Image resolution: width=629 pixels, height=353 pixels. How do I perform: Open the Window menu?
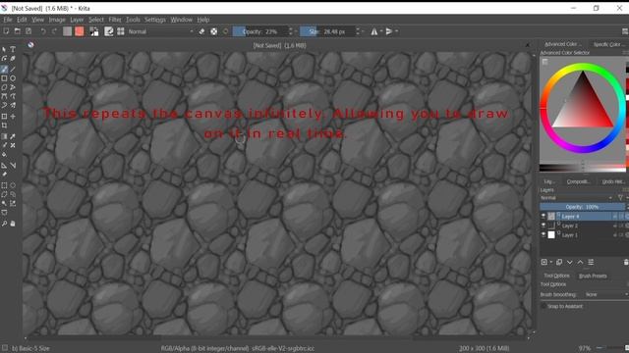click(181, 20)
